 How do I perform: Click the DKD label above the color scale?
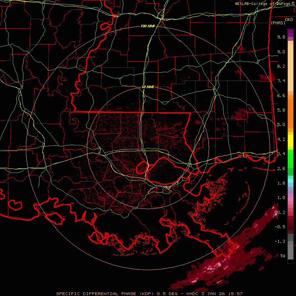(x=289, y=20)
